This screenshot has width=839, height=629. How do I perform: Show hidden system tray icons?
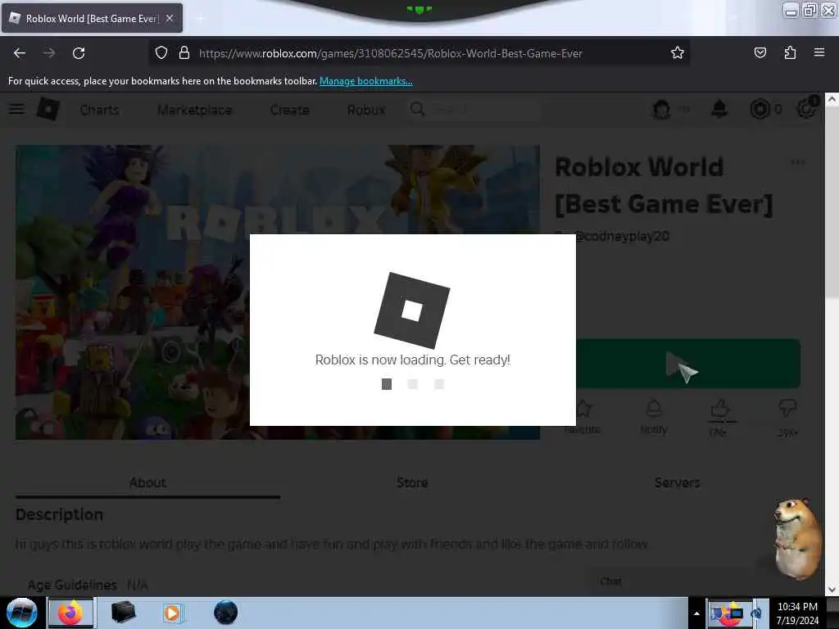696,613
